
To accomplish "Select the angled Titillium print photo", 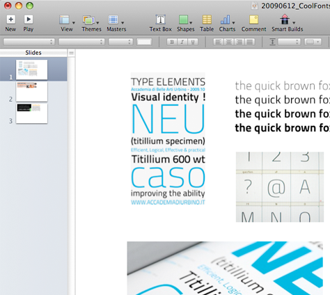I will (225, 268).
